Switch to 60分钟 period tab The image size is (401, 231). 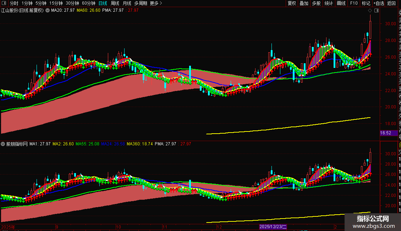pyautogui.click(x=88, y=3)
